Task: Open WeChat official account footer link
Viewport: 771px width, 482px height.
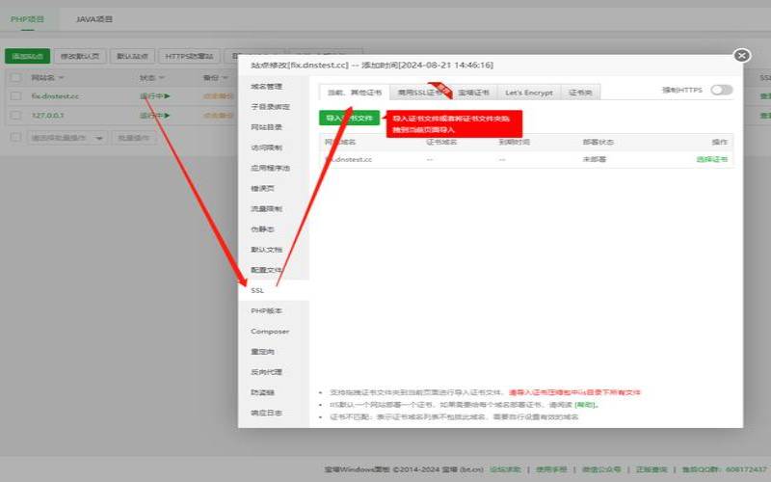Action: pyautogui.click(x=601, y=469)
